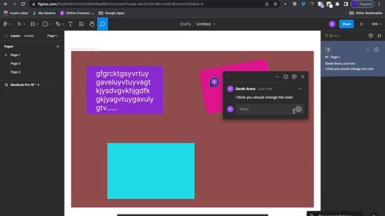Open Frame tool options dropdown
This screenshot has width=385, height=216.
pos(37,24)
